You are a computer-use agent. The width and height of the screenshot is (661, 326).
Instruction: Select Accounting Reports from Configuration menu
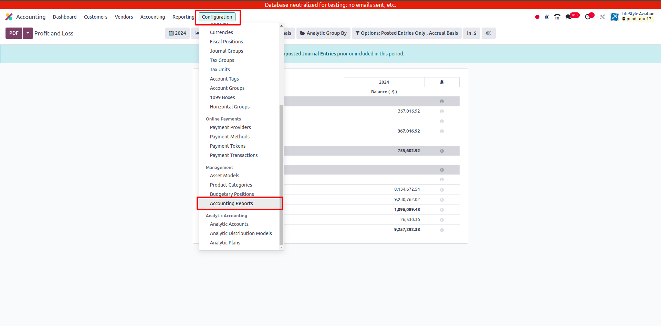point(231,203)
